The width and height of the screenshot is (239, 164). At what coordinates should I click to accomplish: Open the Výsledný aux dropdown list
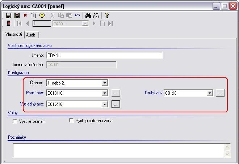coord(105,104)
